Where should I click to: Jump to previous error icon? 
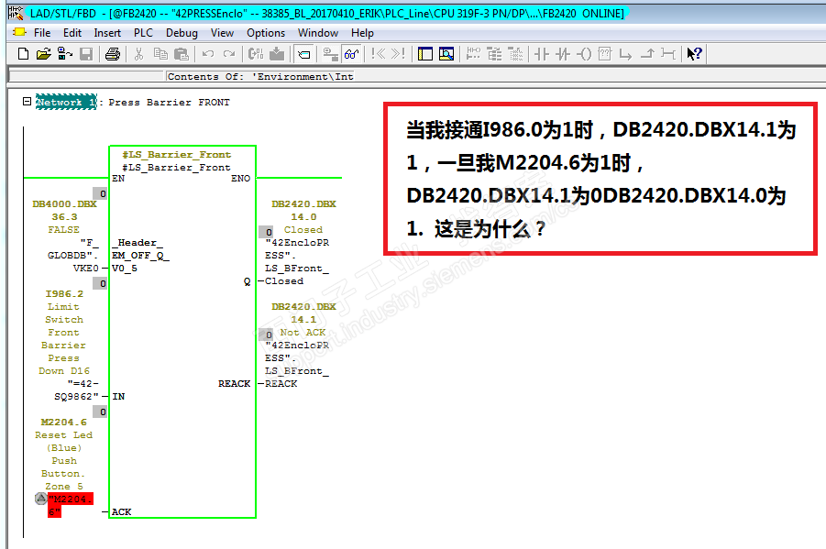coord(379,54)
